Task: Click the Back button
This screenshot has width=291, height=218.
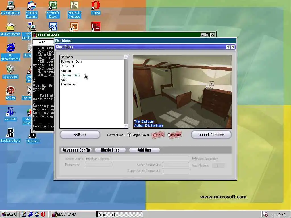Action: 80,135
